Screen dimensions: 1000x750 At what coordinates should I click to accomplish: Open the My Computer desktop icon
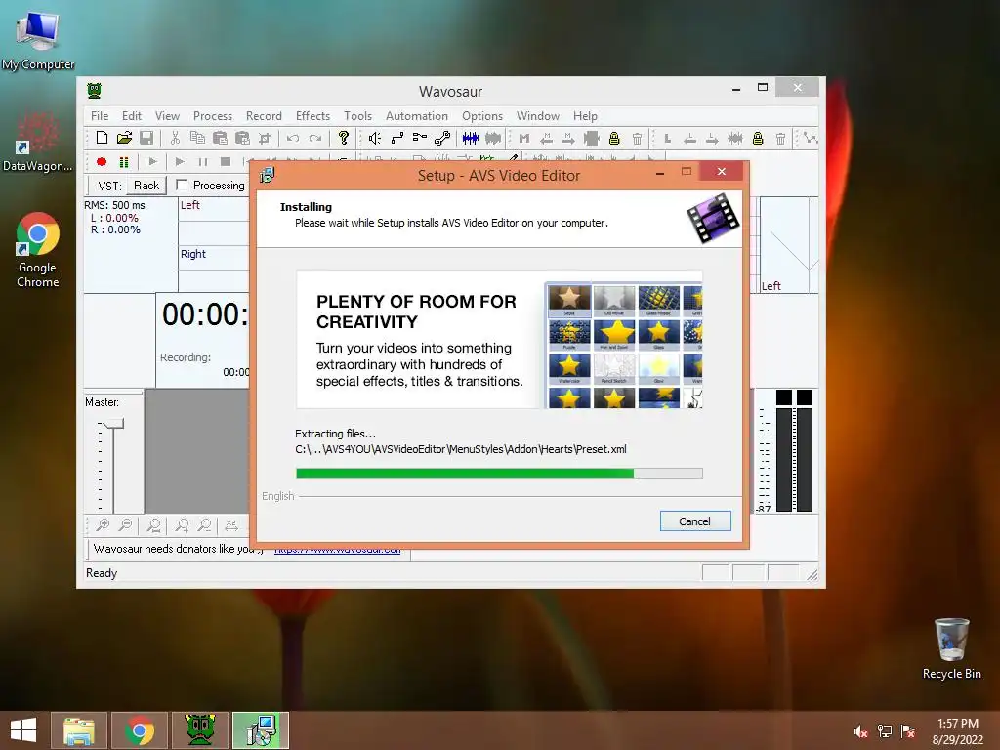38,41
